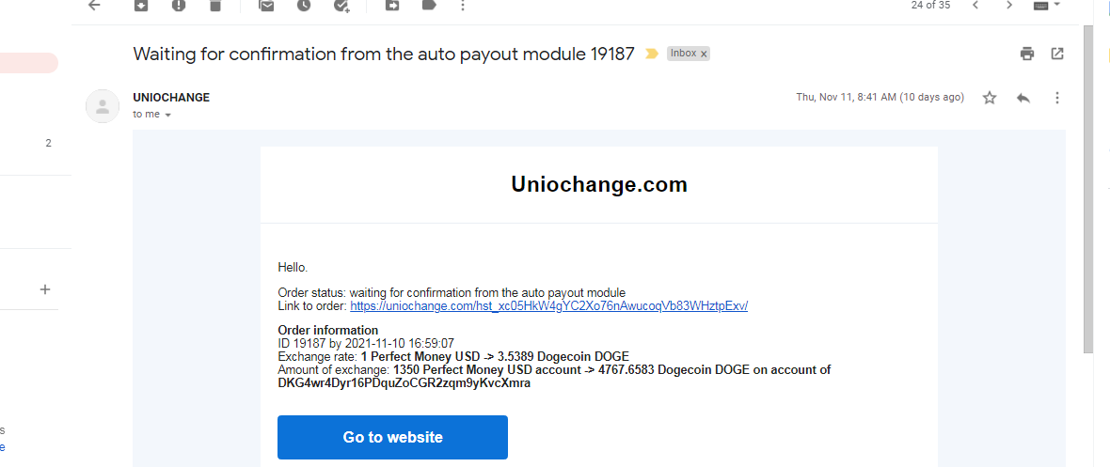The height and width of the screenshot is (467, 1110).
Task: Open the Labels icon
Action: coord(429,5)
